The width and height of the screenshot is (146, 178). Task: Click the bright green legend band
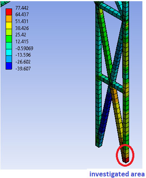tap(9, 39)
